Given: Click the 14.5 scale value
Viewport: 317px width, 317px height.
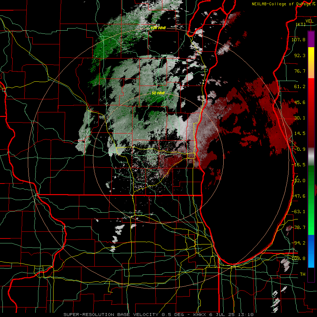Looking at the screenshot, I should (300, 133).
